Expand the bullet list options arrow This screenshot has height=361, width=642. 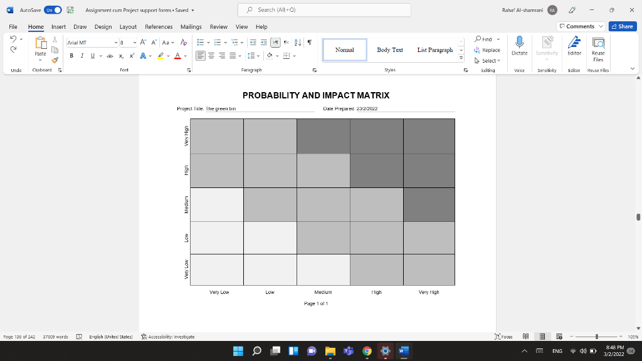[x=209, y=43]
